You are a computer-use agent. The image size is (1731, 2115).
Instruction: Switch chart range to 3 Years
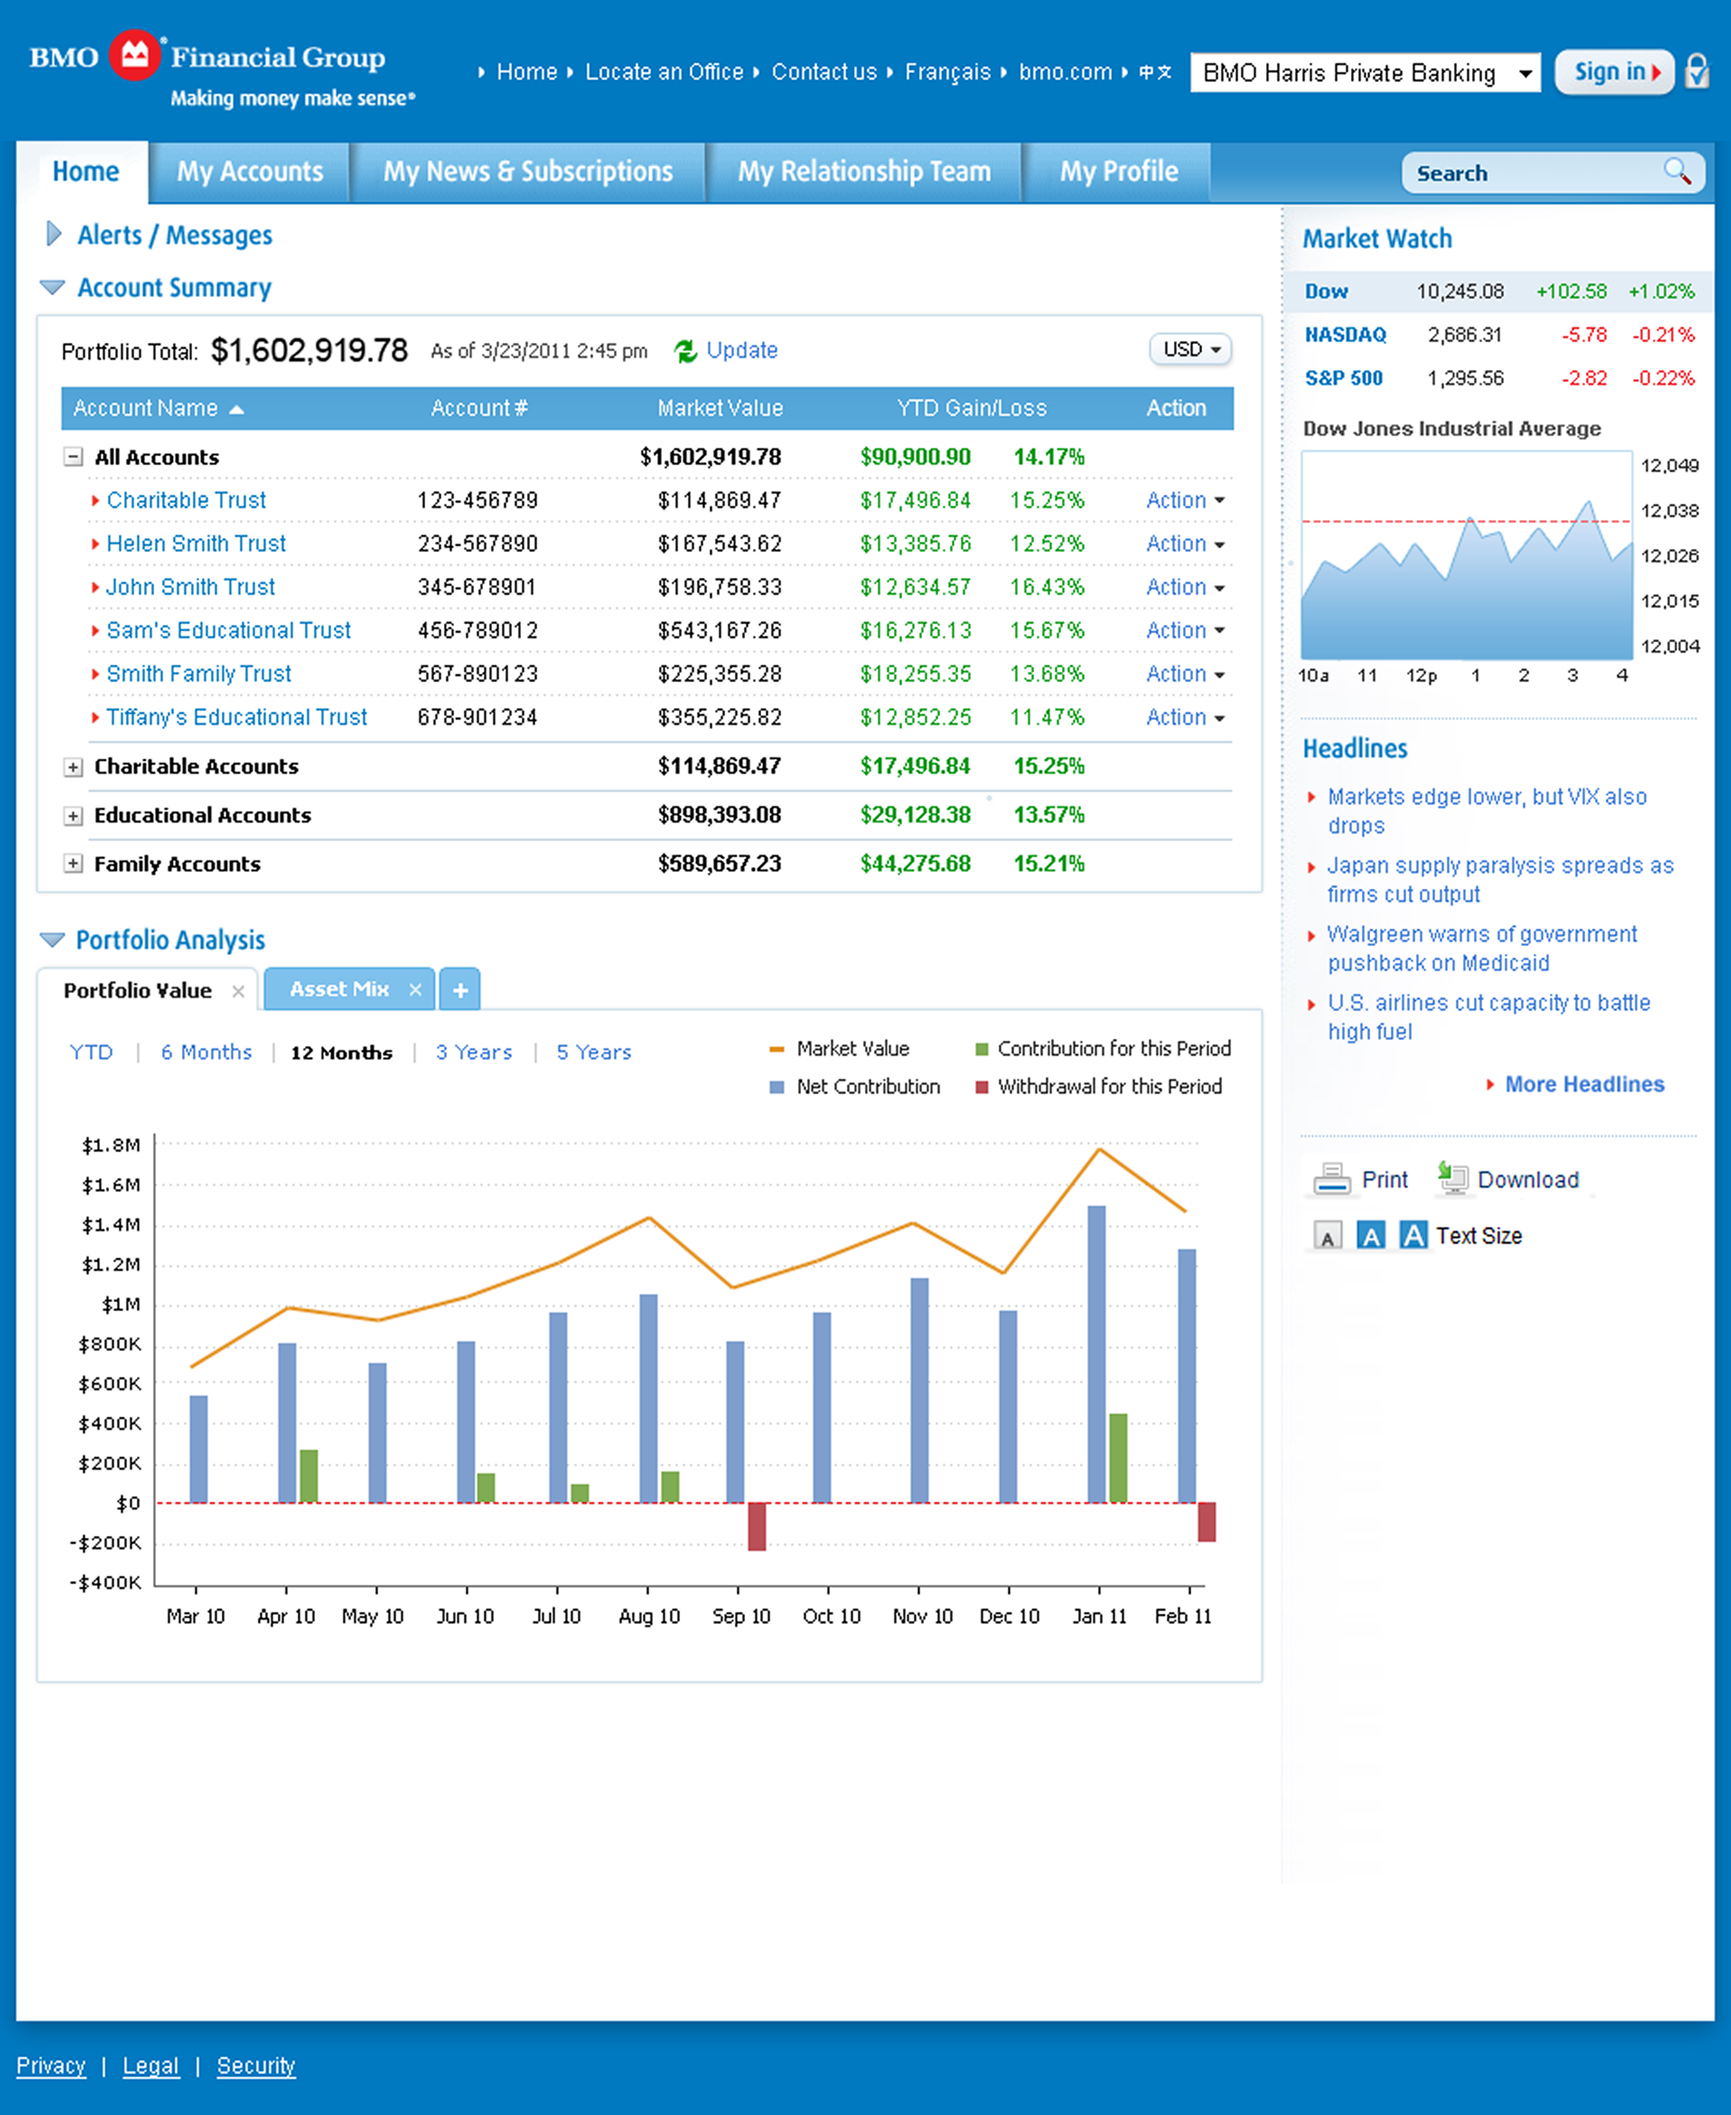[x=473, y=1053]
